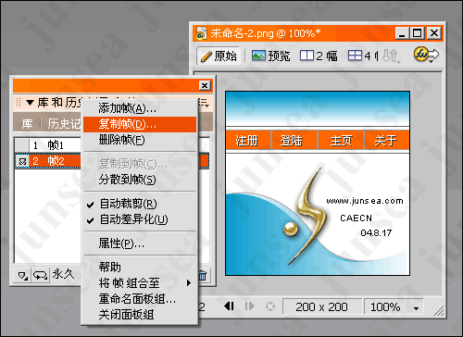Expand 将帧组合至 submenu
The height and width of the screenshot is (337, 463).
click(x=140, y=282)
